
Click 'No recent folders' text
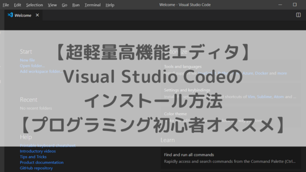pos(36,108)
